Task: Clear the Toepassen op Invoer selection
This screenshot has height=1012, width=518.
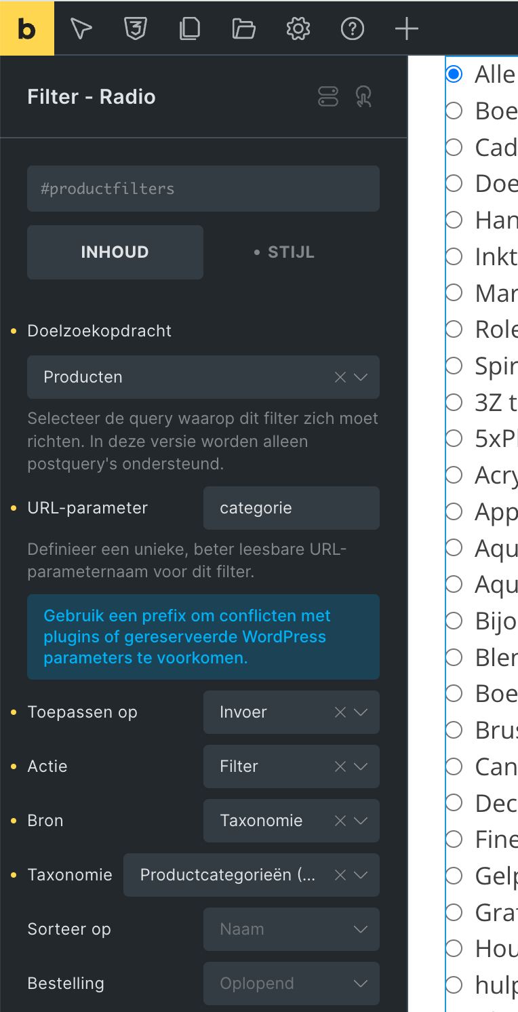Action: pyautogui.click(x=340, y=712)
